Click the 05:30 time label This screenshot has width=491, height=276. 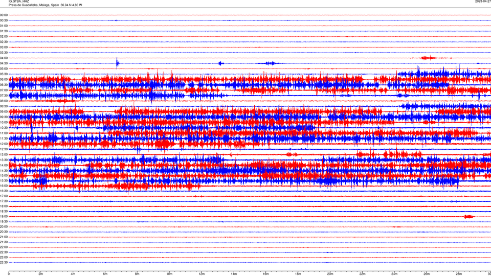click(4, 74)
